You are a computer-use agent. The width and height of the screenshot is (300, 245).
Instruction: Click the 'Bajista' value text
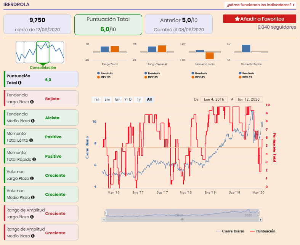(x=52, y=99)
